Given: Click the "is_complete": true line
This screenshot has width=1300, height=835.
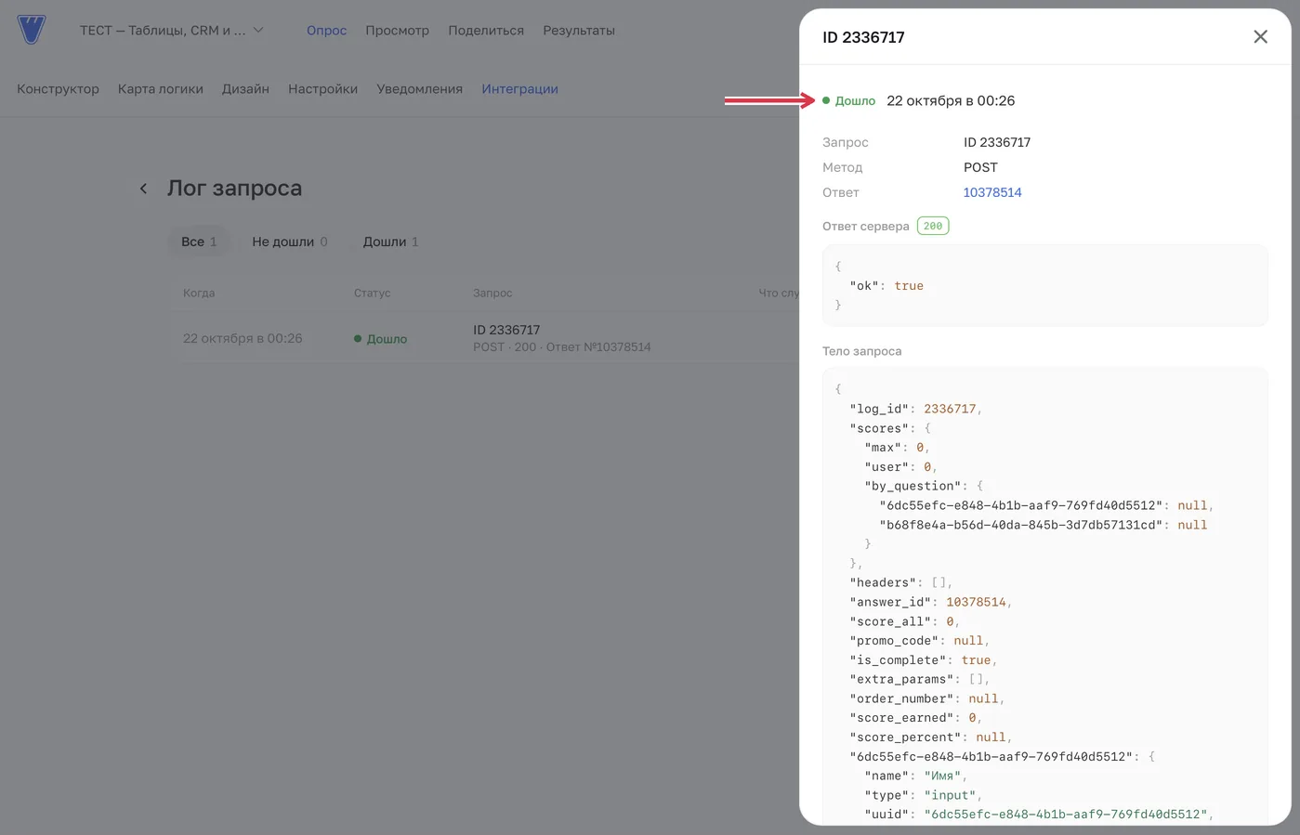Looking at the screenshot, I should pos(923,659).
